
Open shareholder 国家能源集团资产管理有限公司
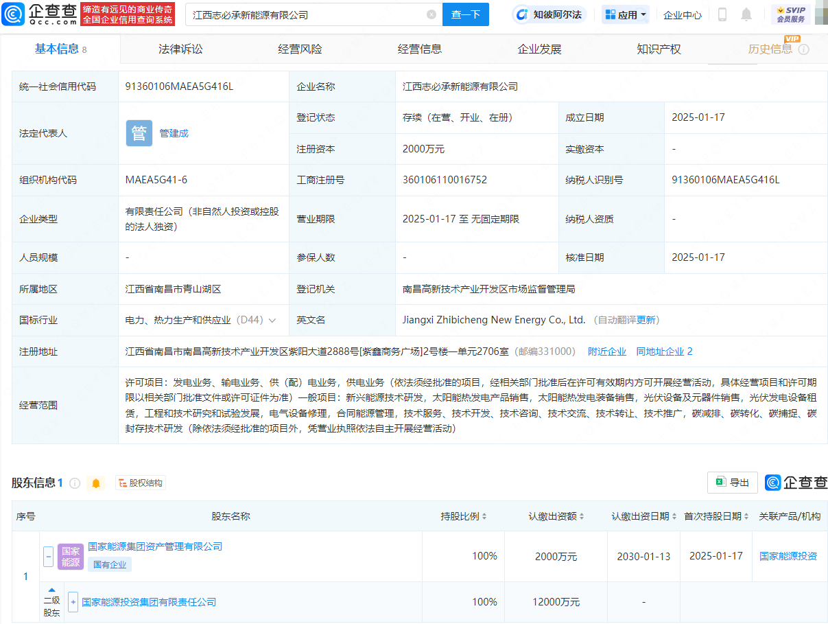[155, 546]
